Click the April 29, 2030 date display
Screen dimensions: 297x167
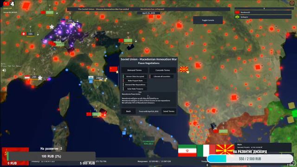148,13
